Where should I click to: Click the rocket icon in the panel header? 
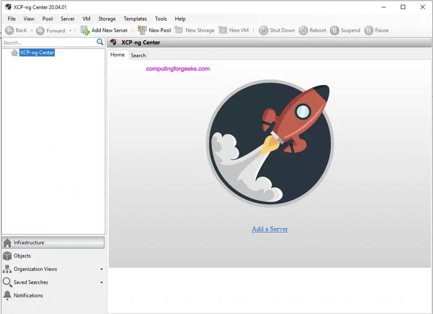click(113, 43)
